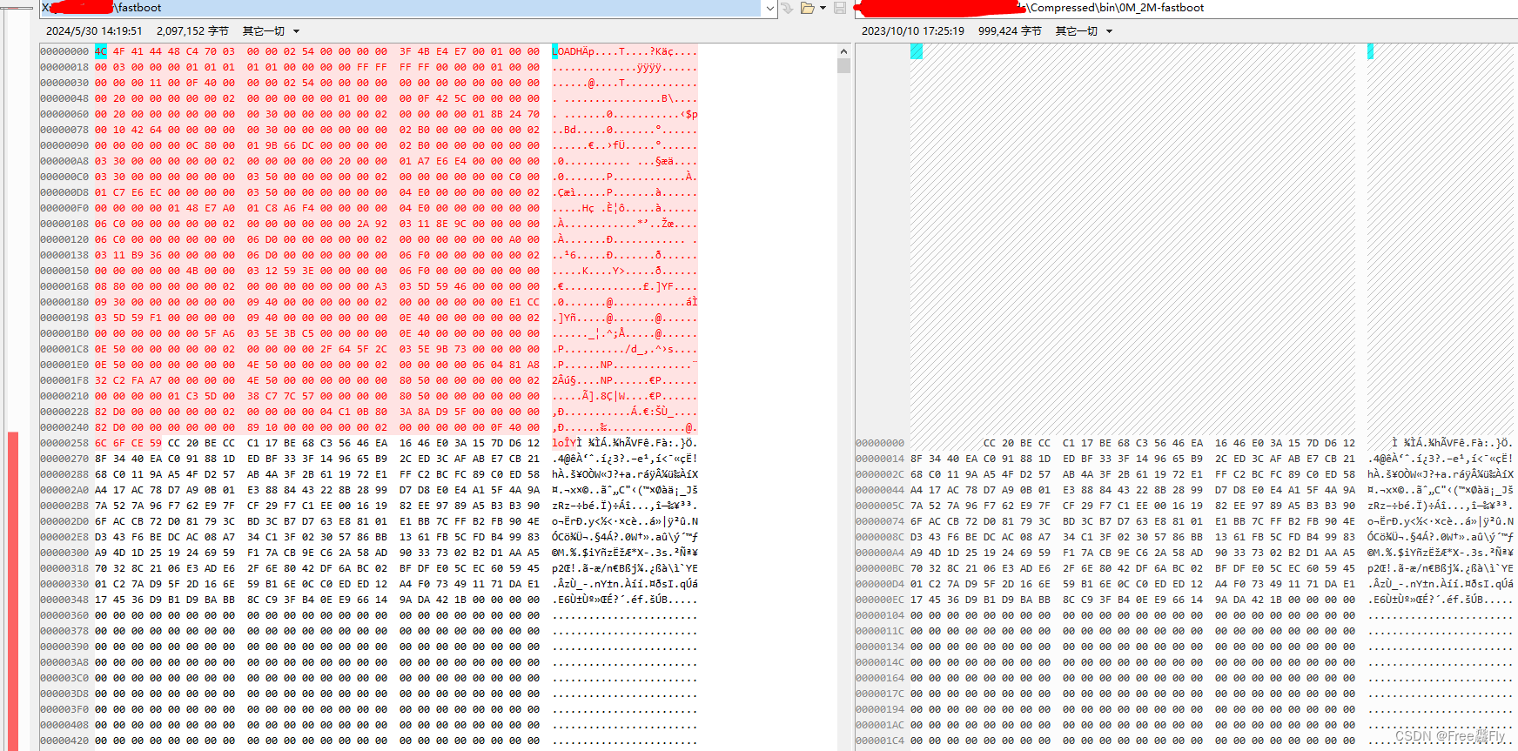Image resolution: width=1518 pixels, height=751 pixels.
Task: Open the right pane 其它一切 encoding dropdown
Action: [1084, 31]
